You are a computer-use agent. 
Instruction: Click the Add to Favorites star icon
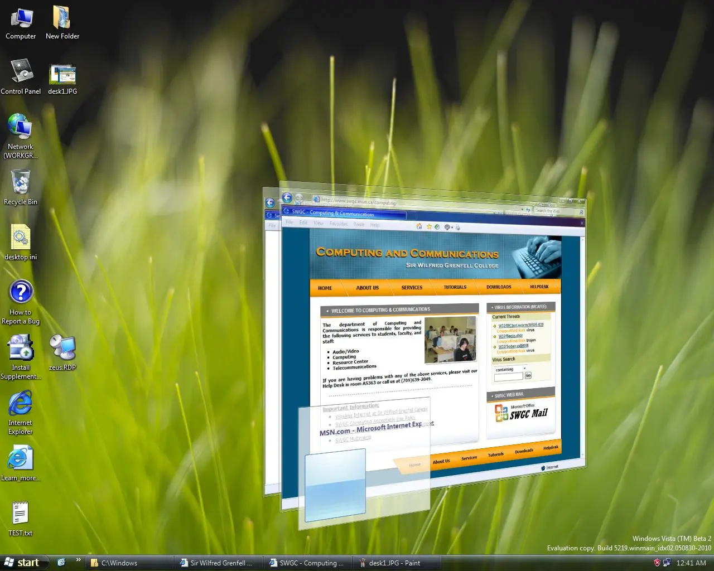coord(428,226)
